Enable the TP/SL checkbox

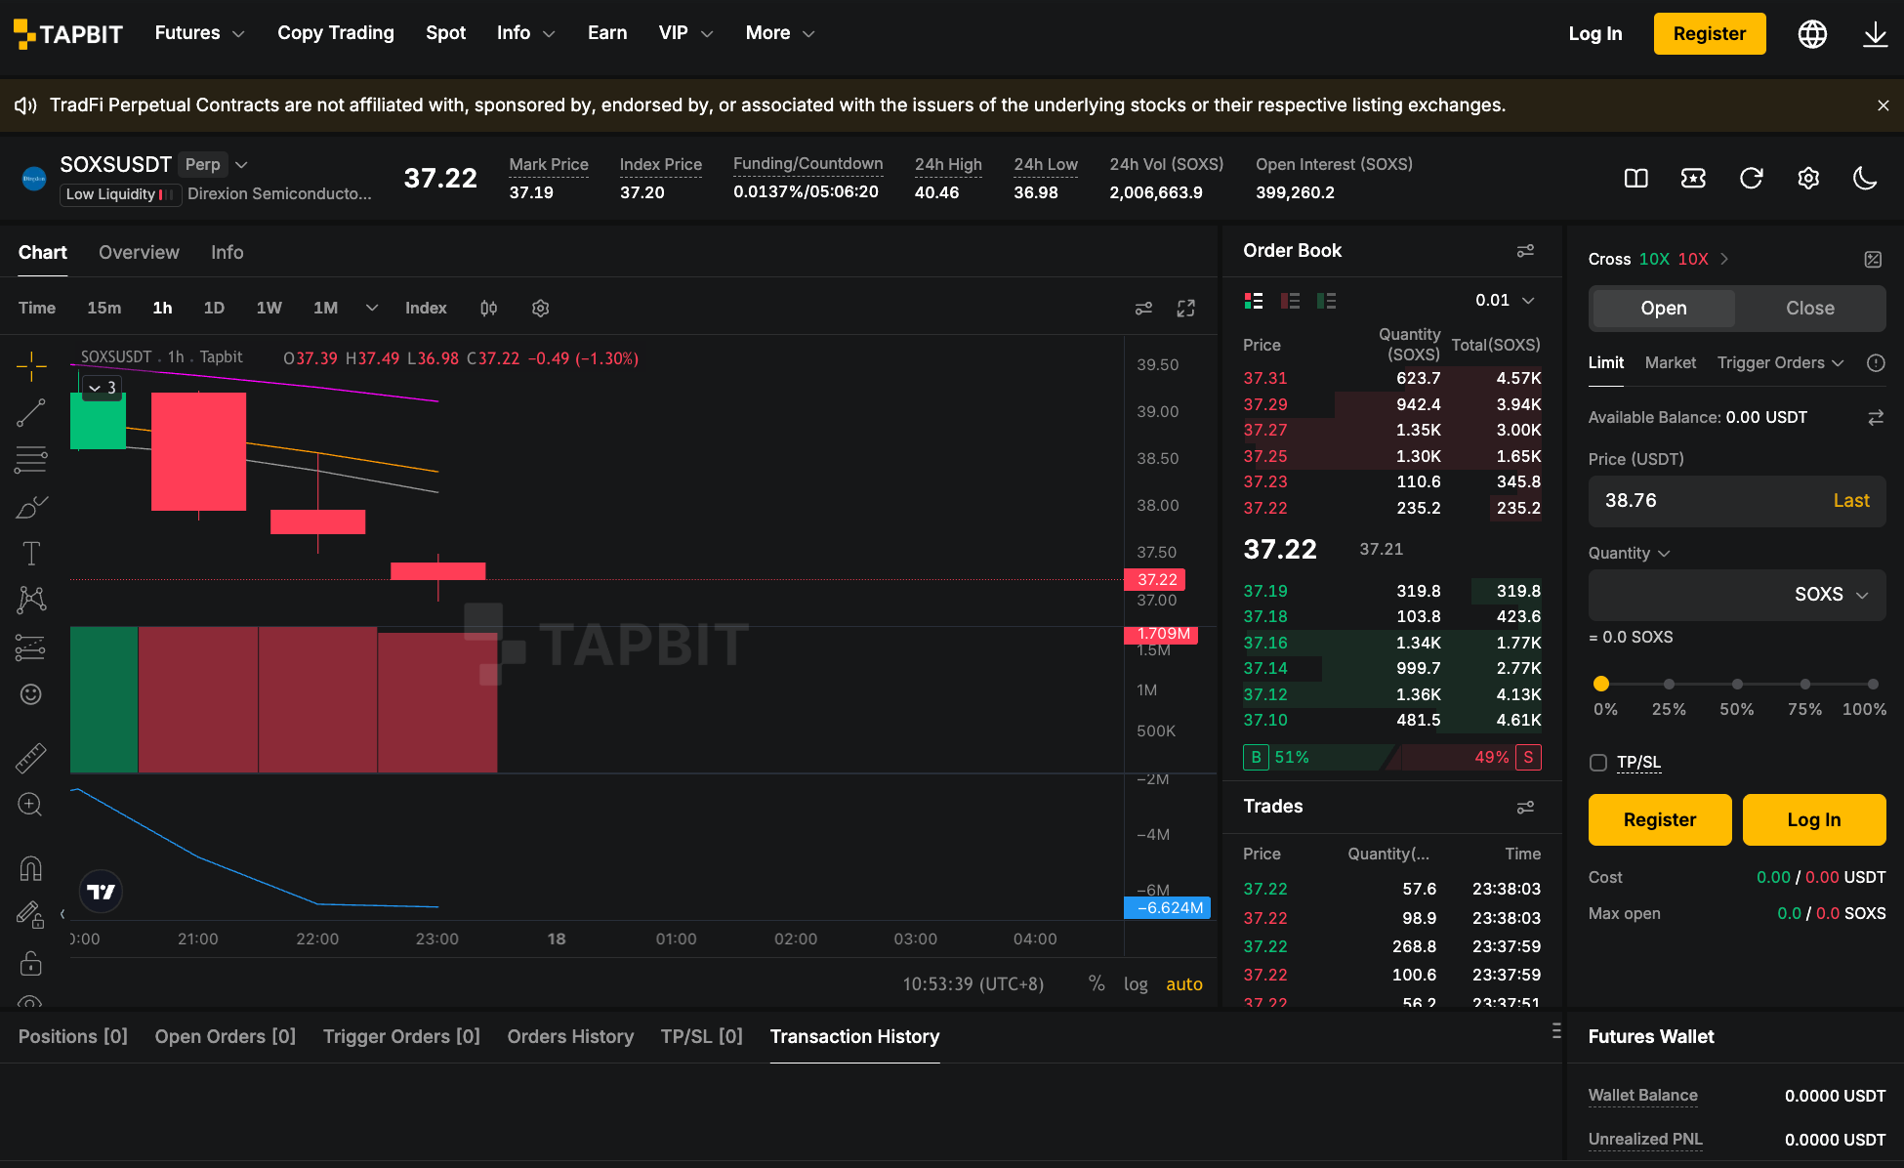1598,763
